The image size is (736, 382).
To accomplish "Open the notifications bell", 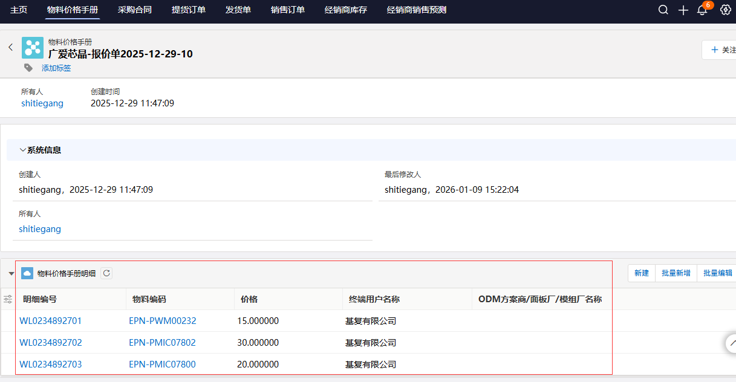I will click(x=702, y=10).
